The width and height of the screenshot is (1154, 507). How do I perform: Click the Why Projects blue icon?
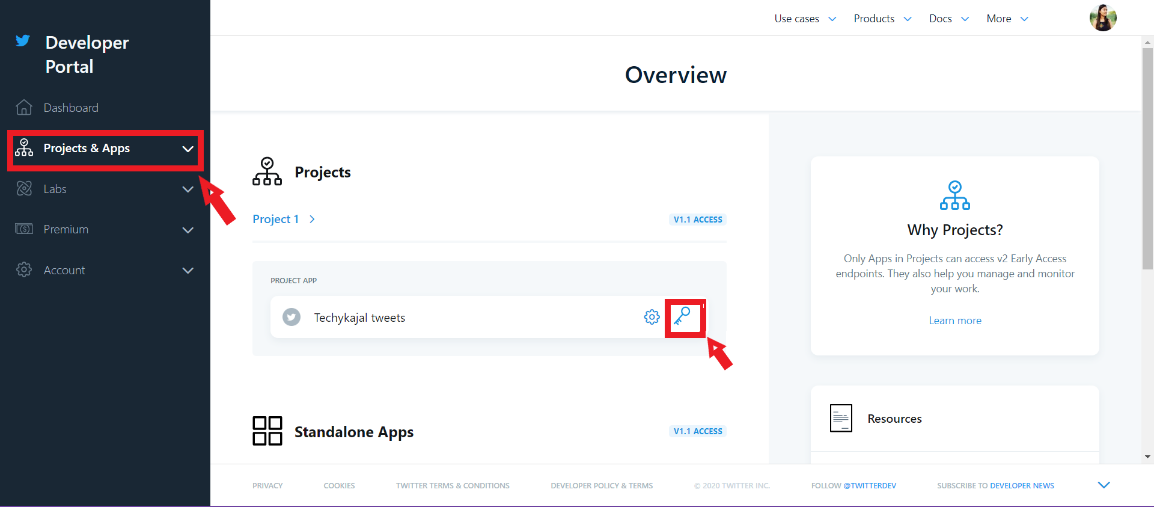pyautogui.click(x=955, y=195)
